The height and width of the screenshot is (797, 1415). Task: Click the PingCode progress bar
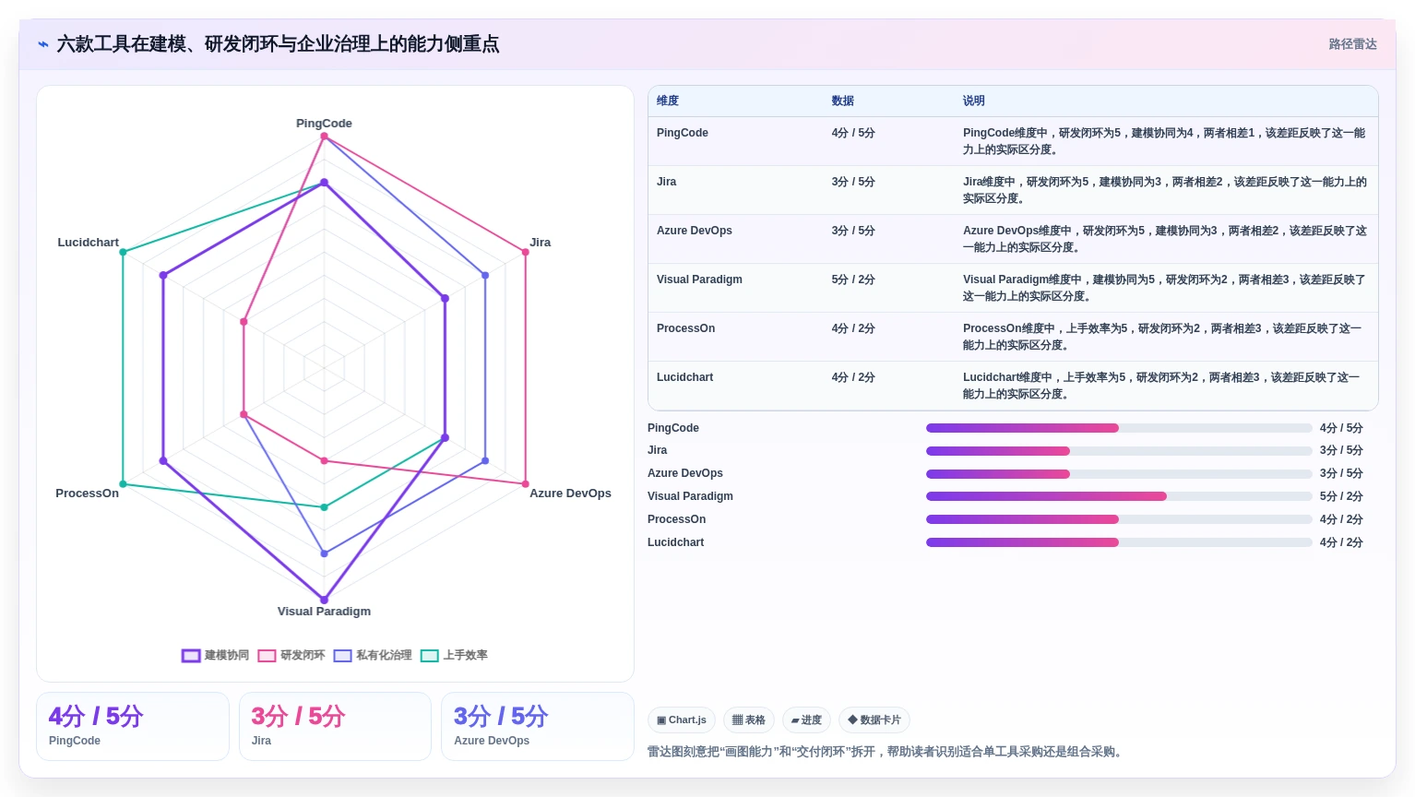pyautogui.click(x=1119, y=428)
